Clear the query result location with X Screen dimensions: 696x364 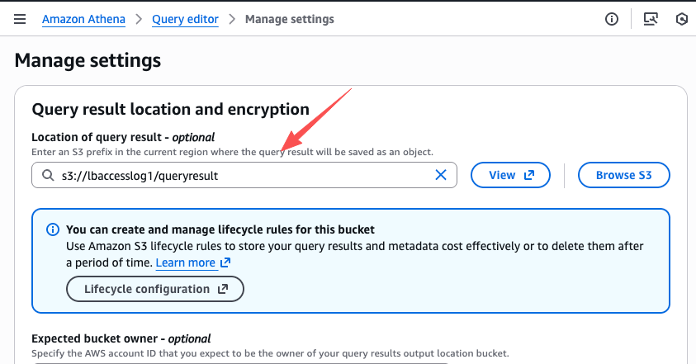tap(441, 175)
